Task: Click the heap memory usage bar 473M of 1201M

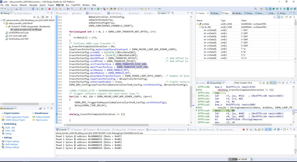Action: (x=239, y=159)
